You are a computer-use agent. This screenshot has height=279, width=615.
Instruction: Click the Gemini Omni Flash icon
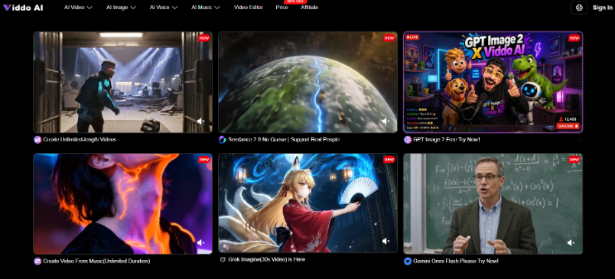(408, 261)
